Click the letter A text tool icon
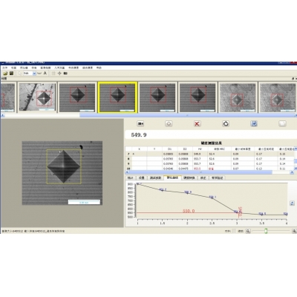Screen dimensions: 297x297 point(45,73)
